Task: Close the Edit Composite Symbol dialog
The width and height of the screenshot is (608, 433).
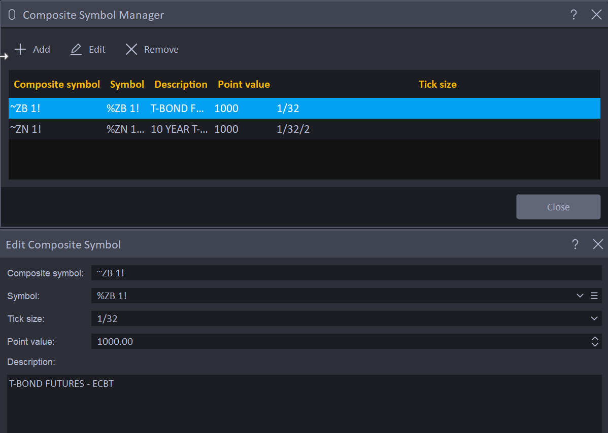Action: [598, 244]
